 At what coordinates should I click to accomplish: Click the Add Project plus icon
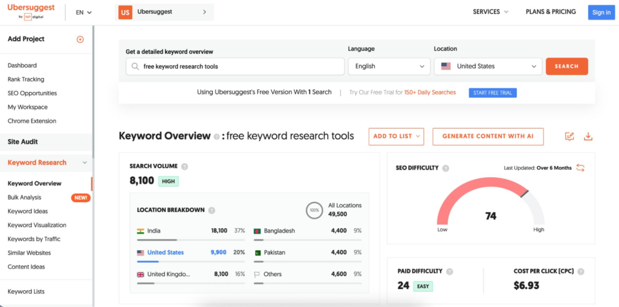[x=80, y=39]
